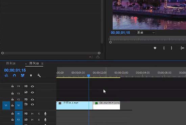
Task: Click ruler at 00;00;03;00
Action: 121,73
